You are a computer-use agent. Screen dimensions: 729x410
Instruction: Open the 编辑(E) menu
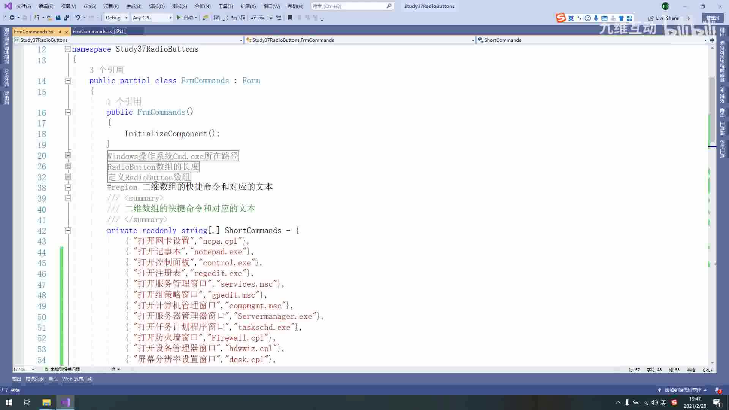[46, 6]
